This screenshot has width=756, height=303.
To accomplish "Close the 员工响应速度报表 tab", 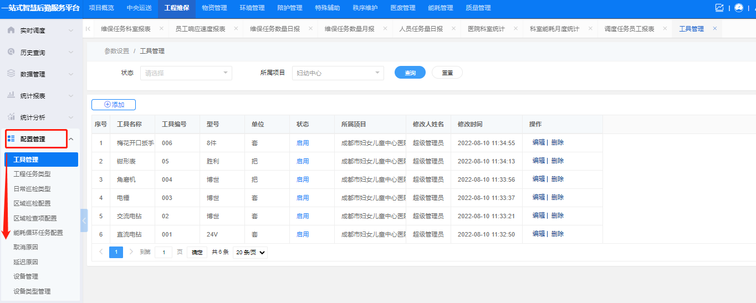I will tap(236, 28).
